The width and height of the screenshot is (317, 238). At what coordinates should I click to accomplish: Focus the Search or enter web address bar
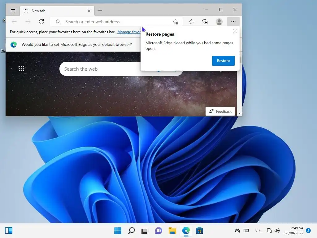(116, 22)
